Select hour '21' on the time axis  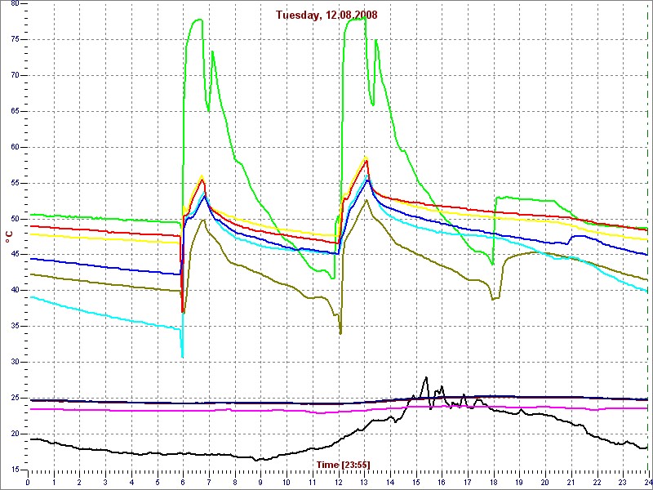click(571, 482)
